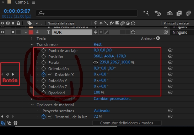Screen dimensions: 194x135
Task: Click the lock column header
Action: tap(18, 23)
